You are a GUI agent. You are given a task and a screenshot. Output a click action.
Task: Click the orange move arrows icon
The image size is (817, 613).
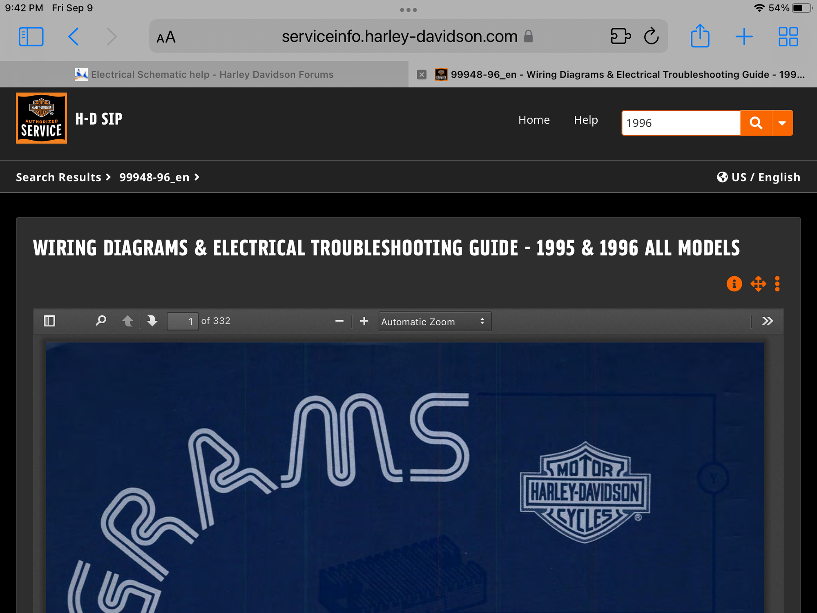tap(758, 284)
